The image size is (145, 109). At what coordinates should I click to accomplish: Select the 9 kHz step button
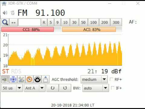[x=57, y=22]
